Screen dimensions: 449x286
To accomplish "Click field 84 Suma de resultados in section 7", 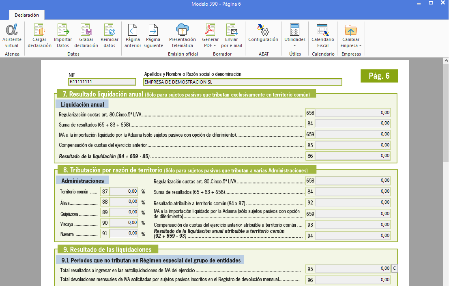I will [x=352, y=123].
